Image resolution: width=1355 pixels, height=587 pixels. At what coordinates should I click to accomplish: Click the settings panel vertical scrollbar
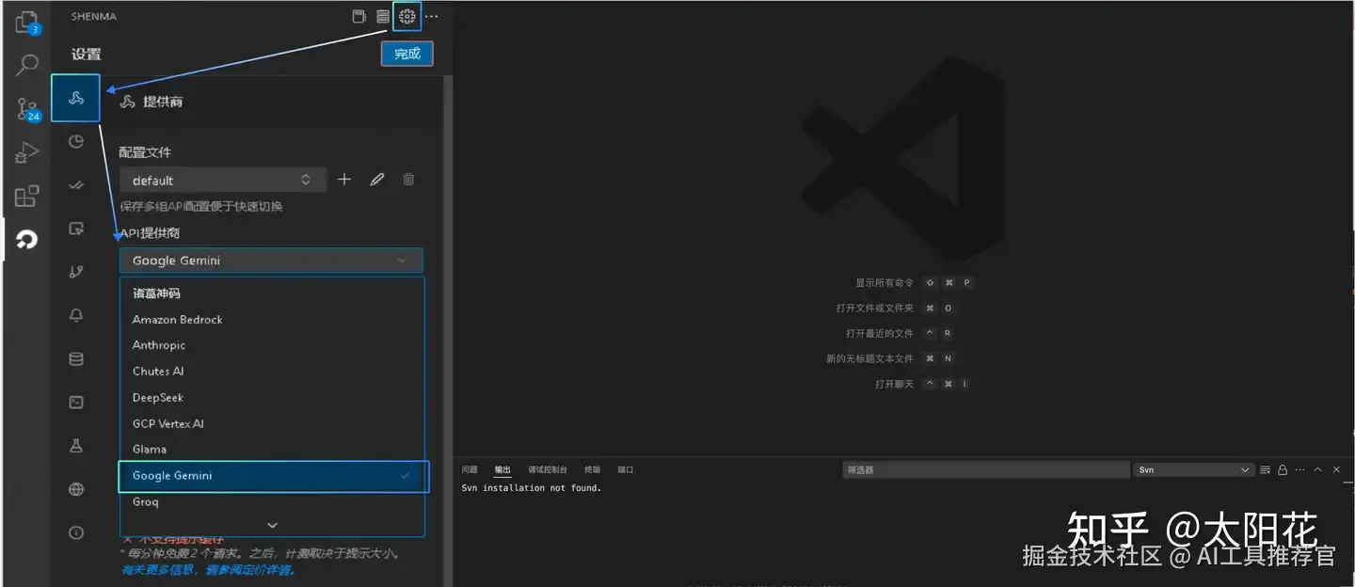448,329
